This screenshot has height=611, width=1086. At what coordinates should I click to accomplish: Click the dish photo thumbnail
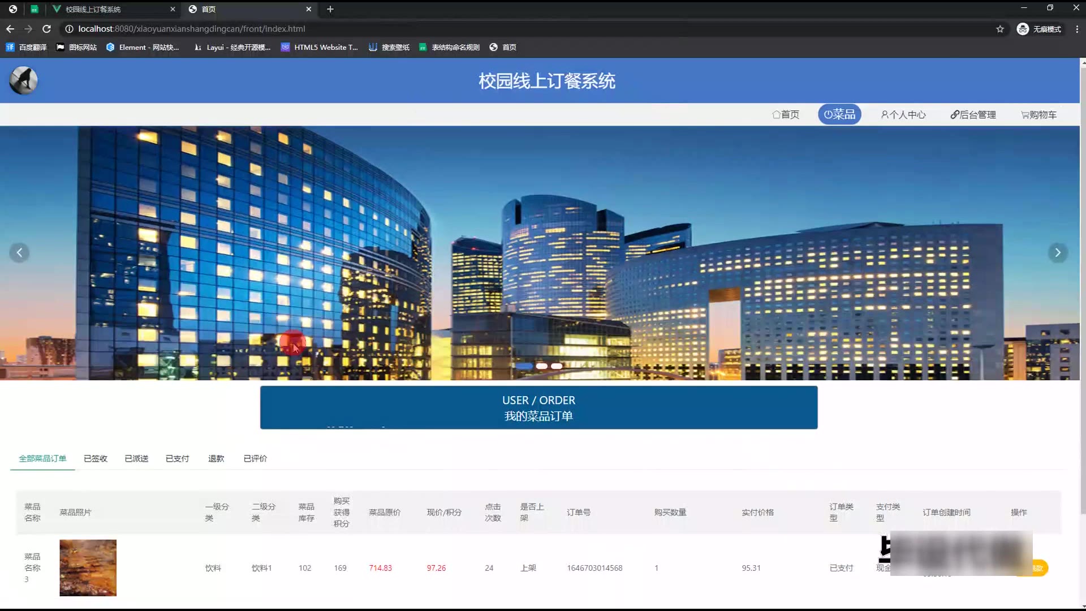coord(88,567)
